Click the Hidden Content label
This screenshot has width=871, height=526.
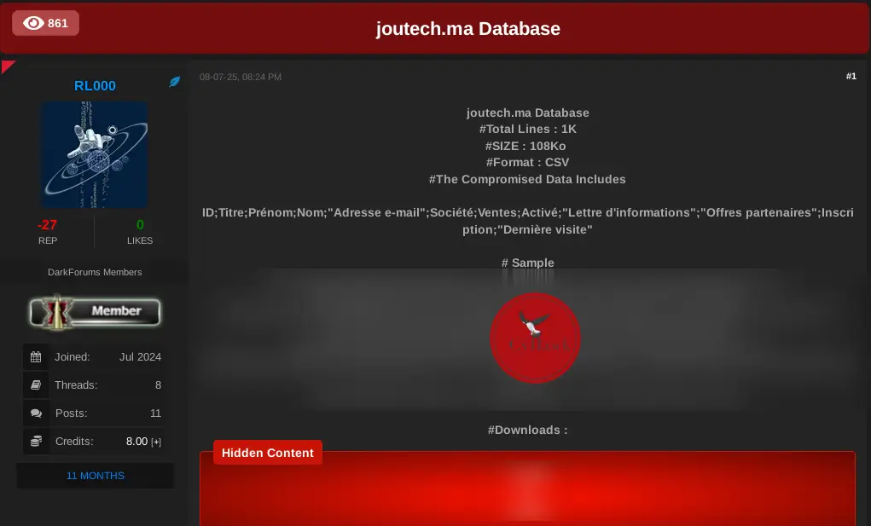point(267,453)
